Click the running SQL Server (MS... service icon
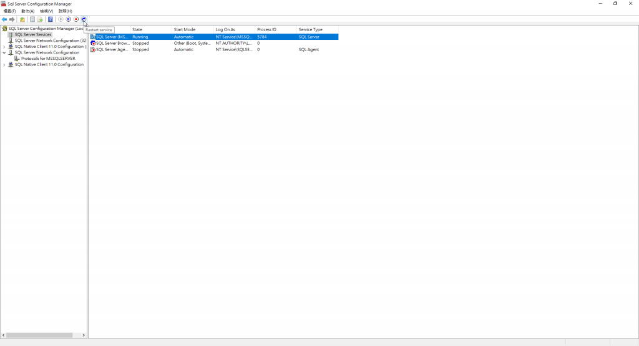 92,37
